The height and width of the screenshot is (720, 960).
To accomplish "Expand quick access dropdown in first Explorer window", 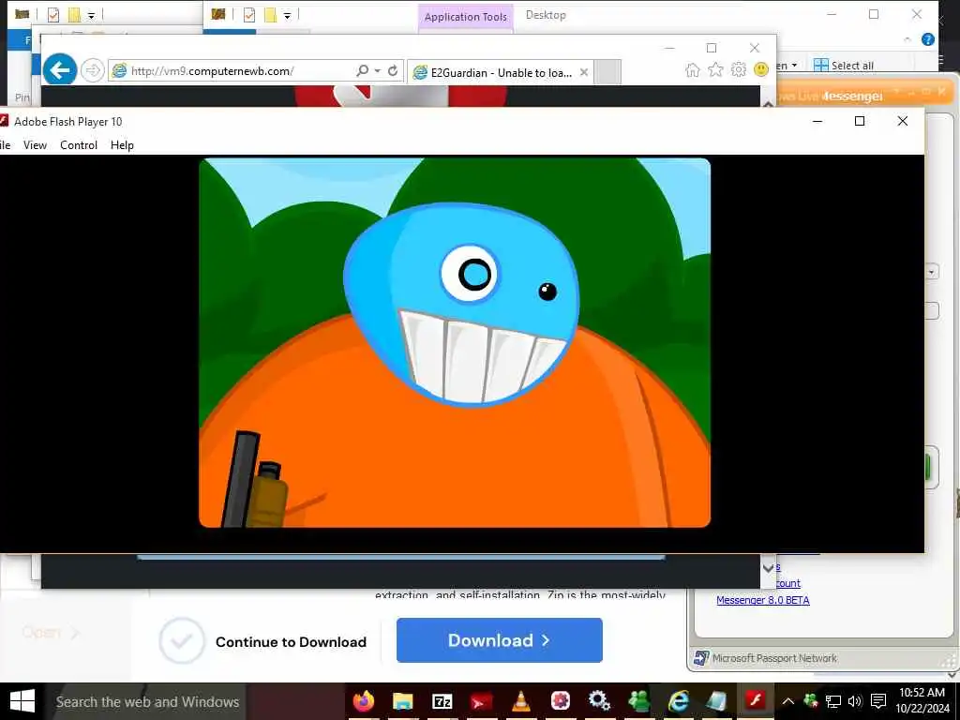I will tap(91, 15).
